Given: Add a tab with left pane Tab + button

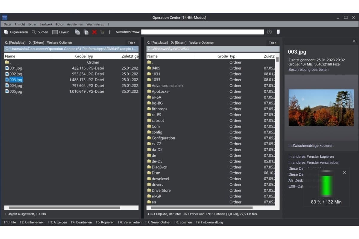Looking at the screenshot, I should 131,43.
